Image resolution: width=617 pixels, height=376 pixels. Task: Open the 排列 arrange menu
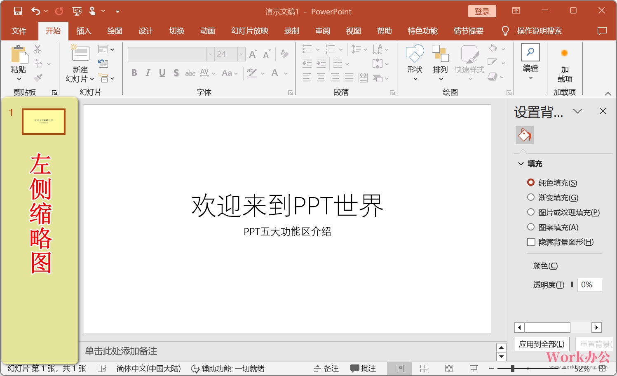[x=440, y=63]
